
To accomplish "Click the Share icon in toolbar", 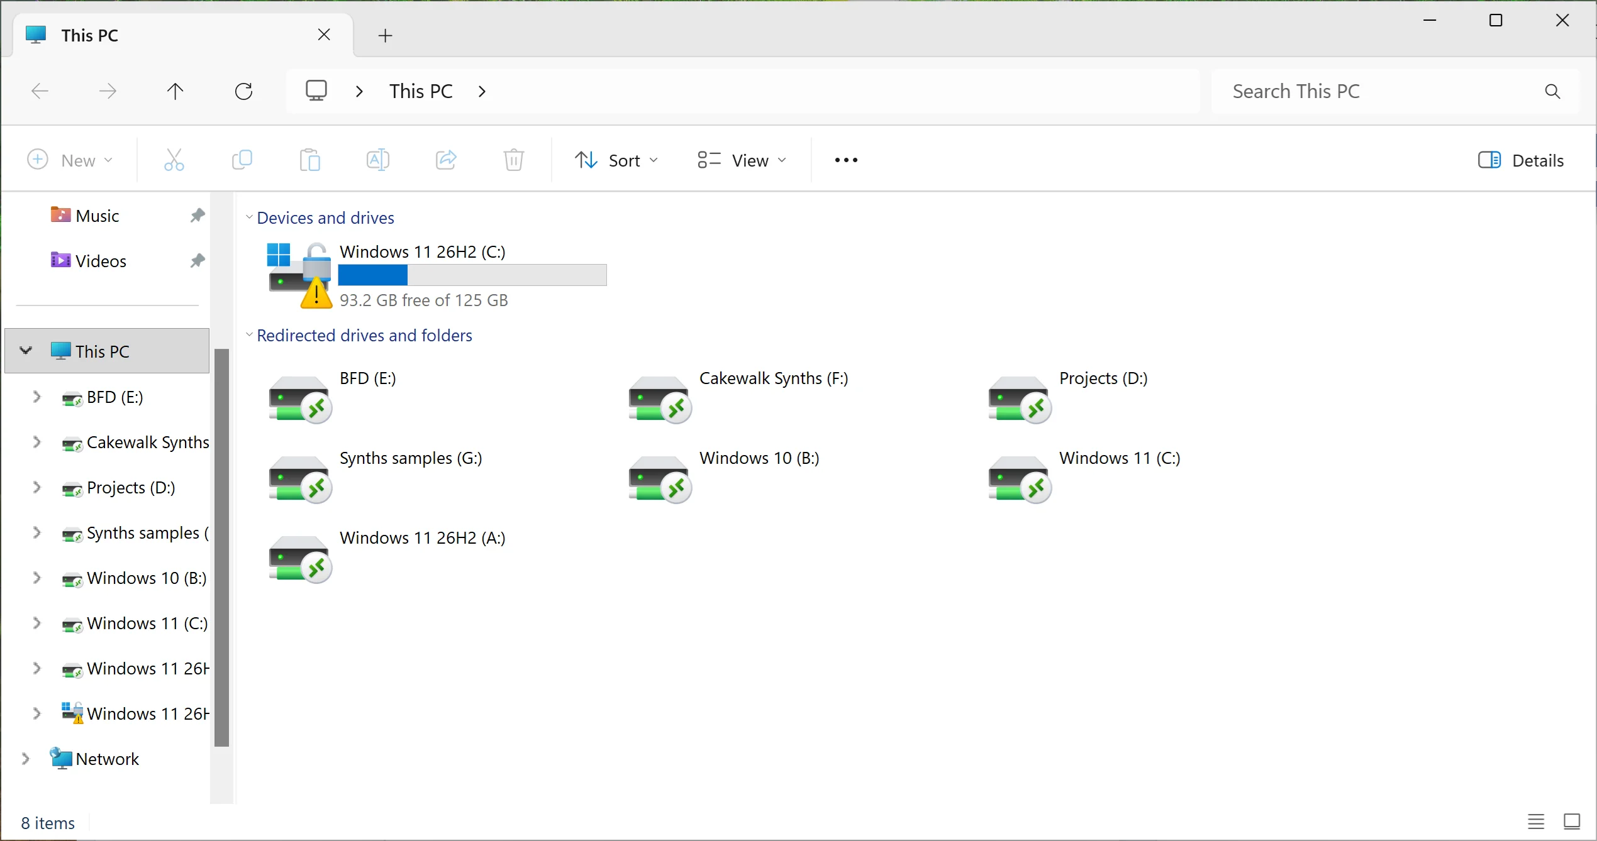I will tap(446, 160).
